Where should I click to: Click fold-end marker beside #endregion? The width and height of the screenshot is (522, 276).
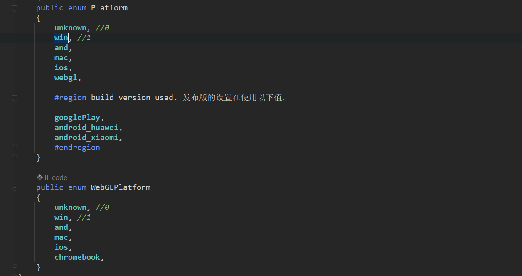tap(15, 148)
